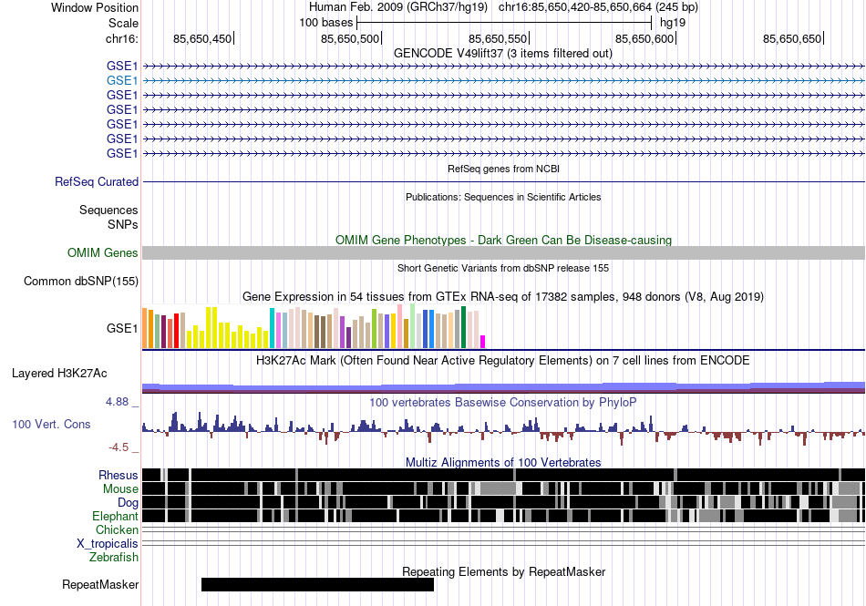Click the PhyloP conservation histogram
Viewport: 866px width, 606px height.
coord(503,429)
